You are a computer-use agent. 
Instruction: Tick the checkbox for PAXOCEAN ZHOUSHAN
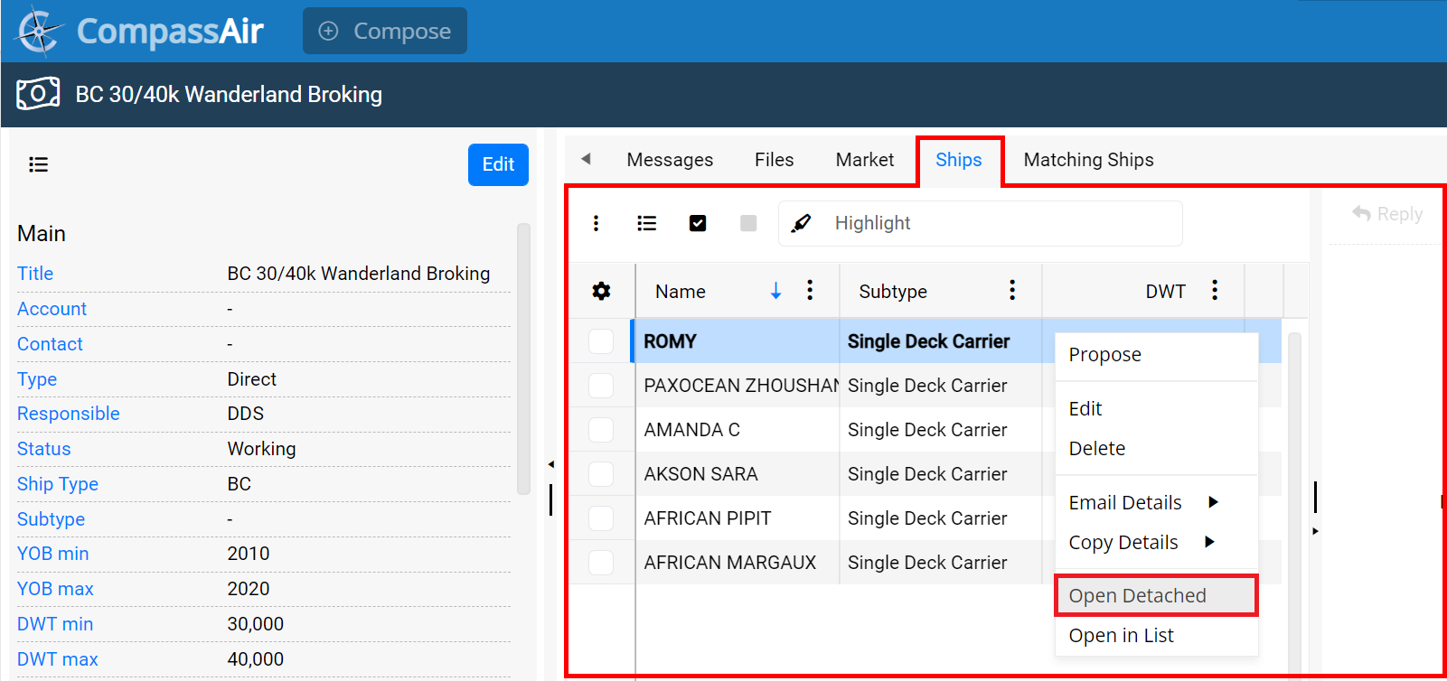tap(601, 386)
